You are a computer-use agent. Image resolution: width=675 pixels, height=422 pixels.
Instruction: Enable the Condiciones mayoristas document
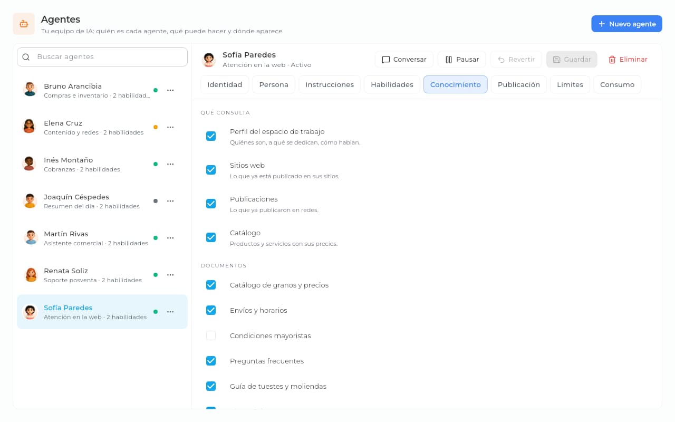coord(211,335)
